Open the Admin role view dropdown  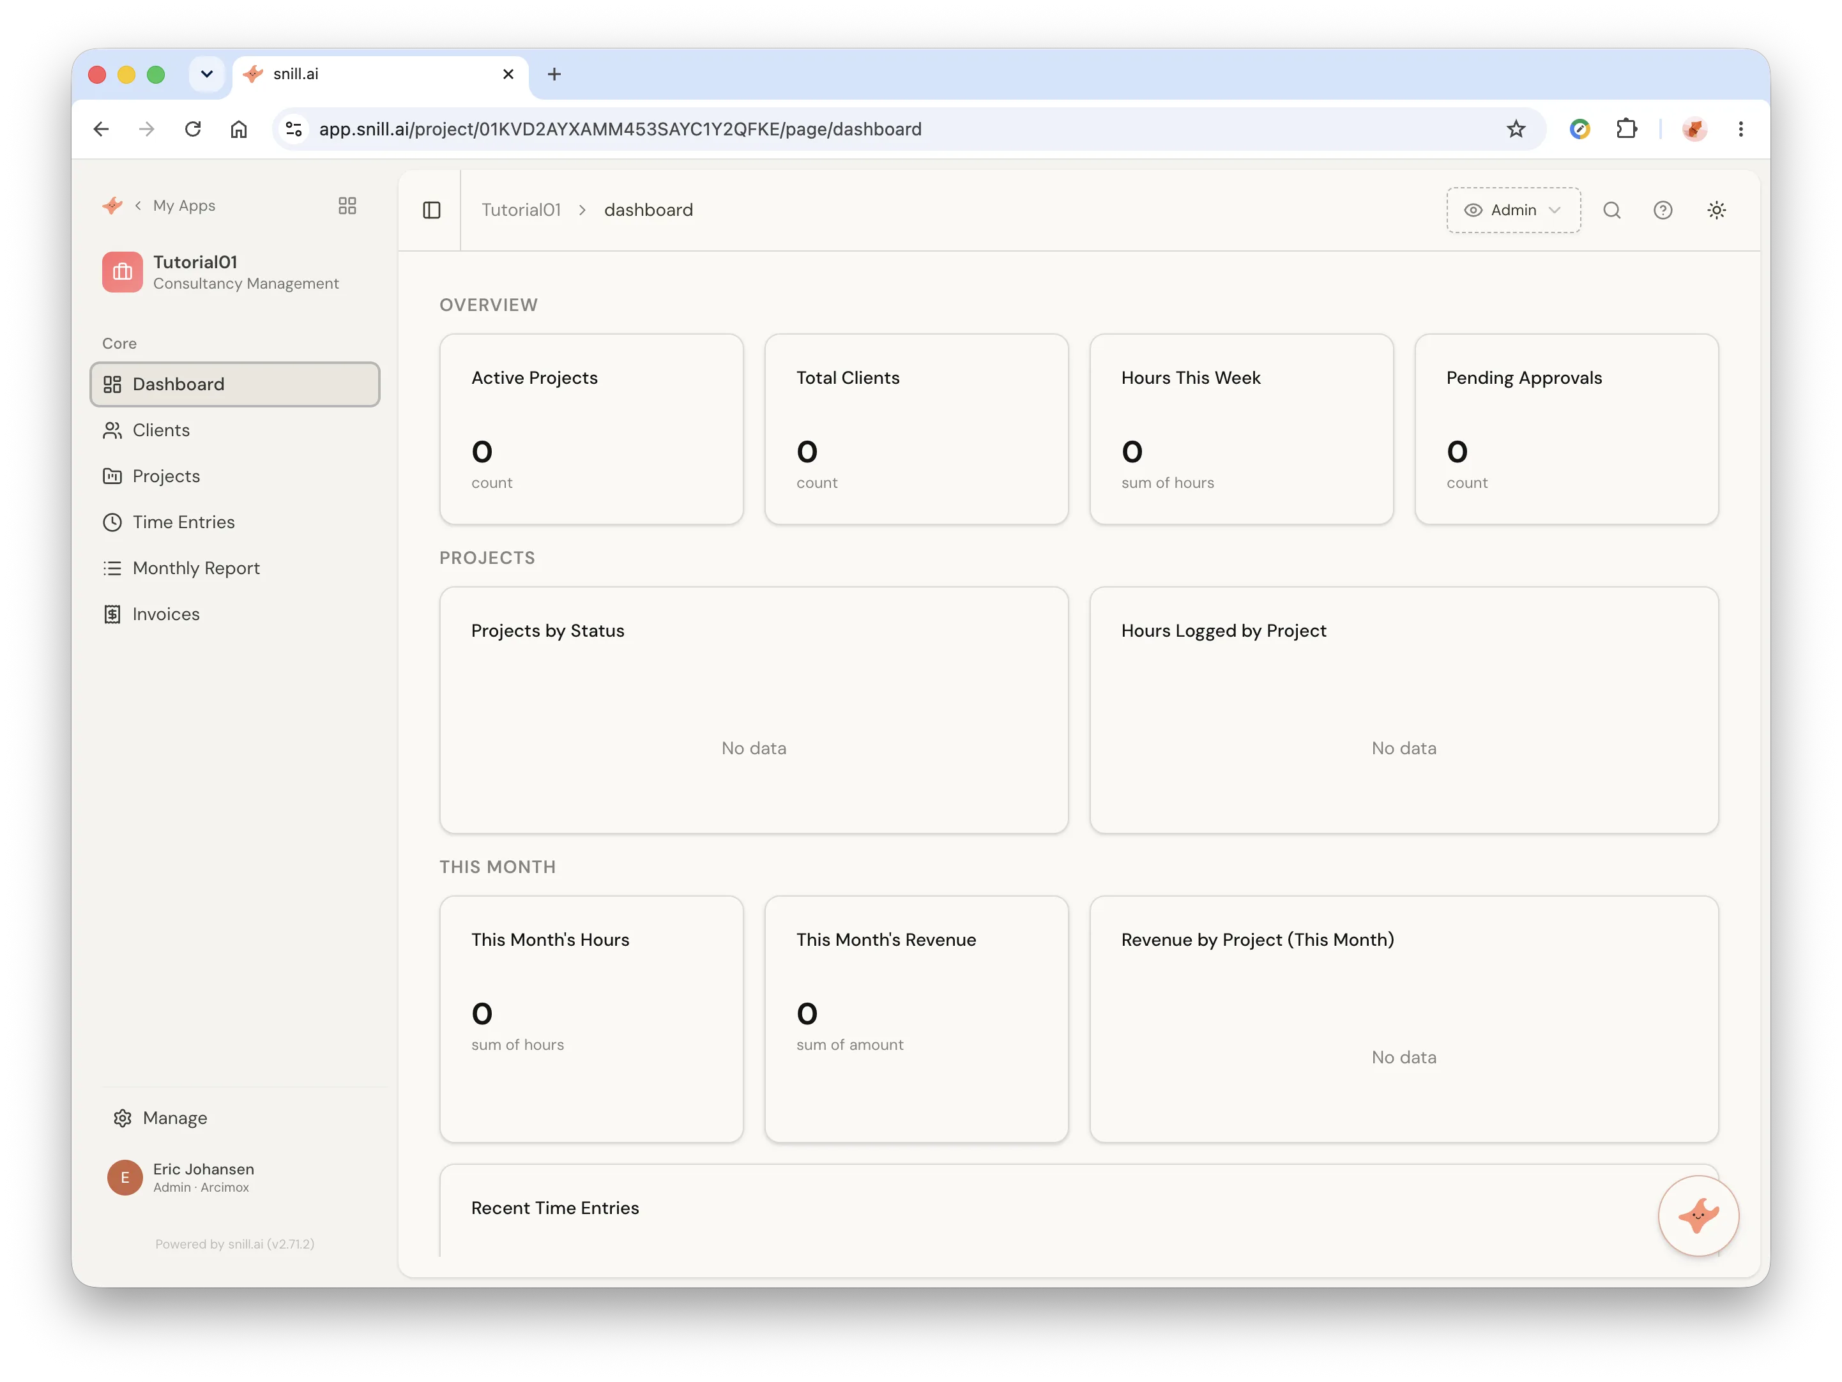tap(1513, 210)
